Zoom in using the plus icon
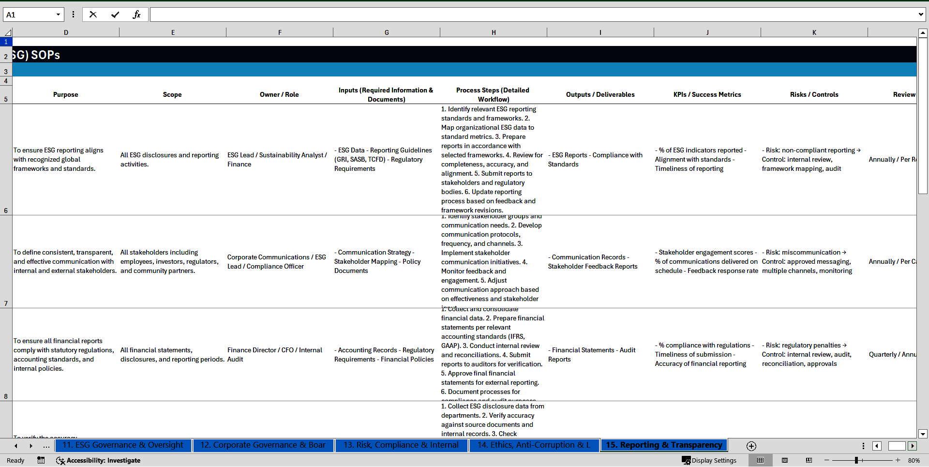This screenshot has width=929, height=467. (x=898, y=460)
